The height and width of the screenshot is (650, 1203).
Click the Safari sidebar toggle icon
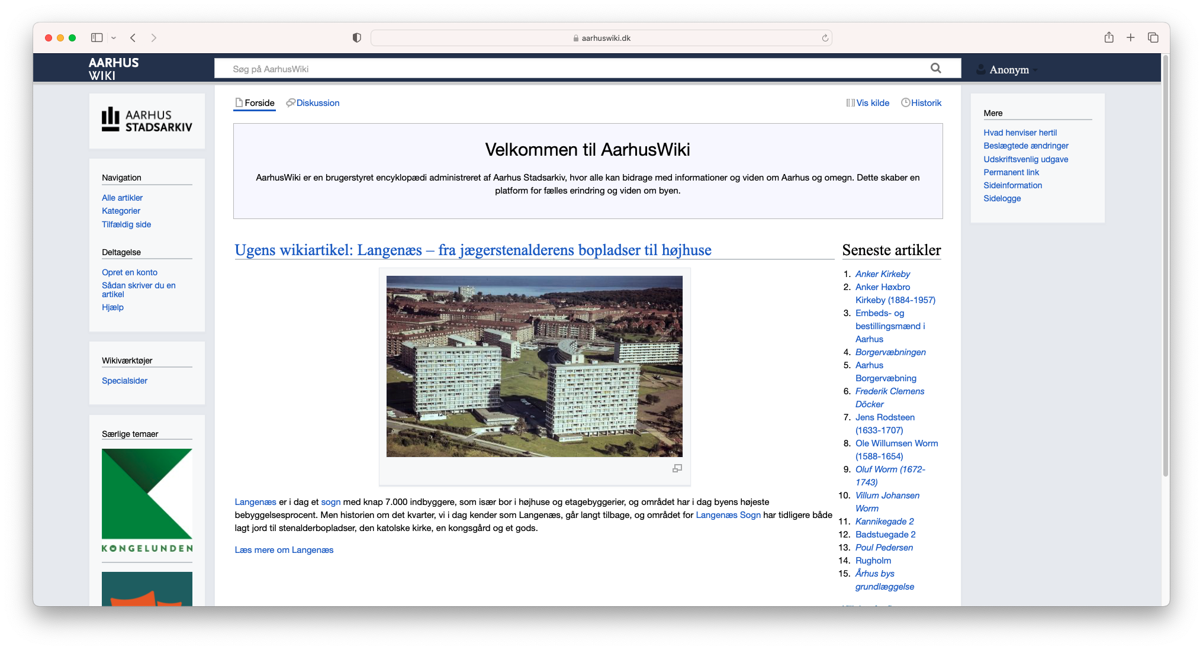point(97,37)
